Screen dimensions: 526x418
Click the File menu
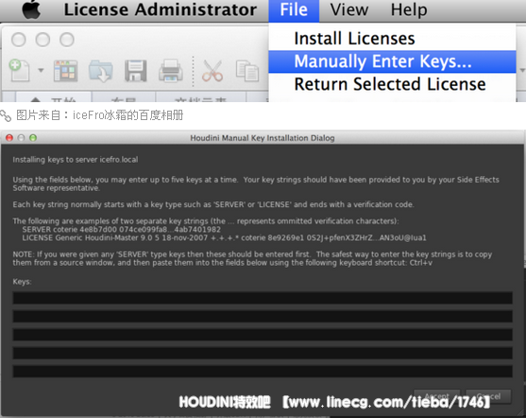point(294,9)
